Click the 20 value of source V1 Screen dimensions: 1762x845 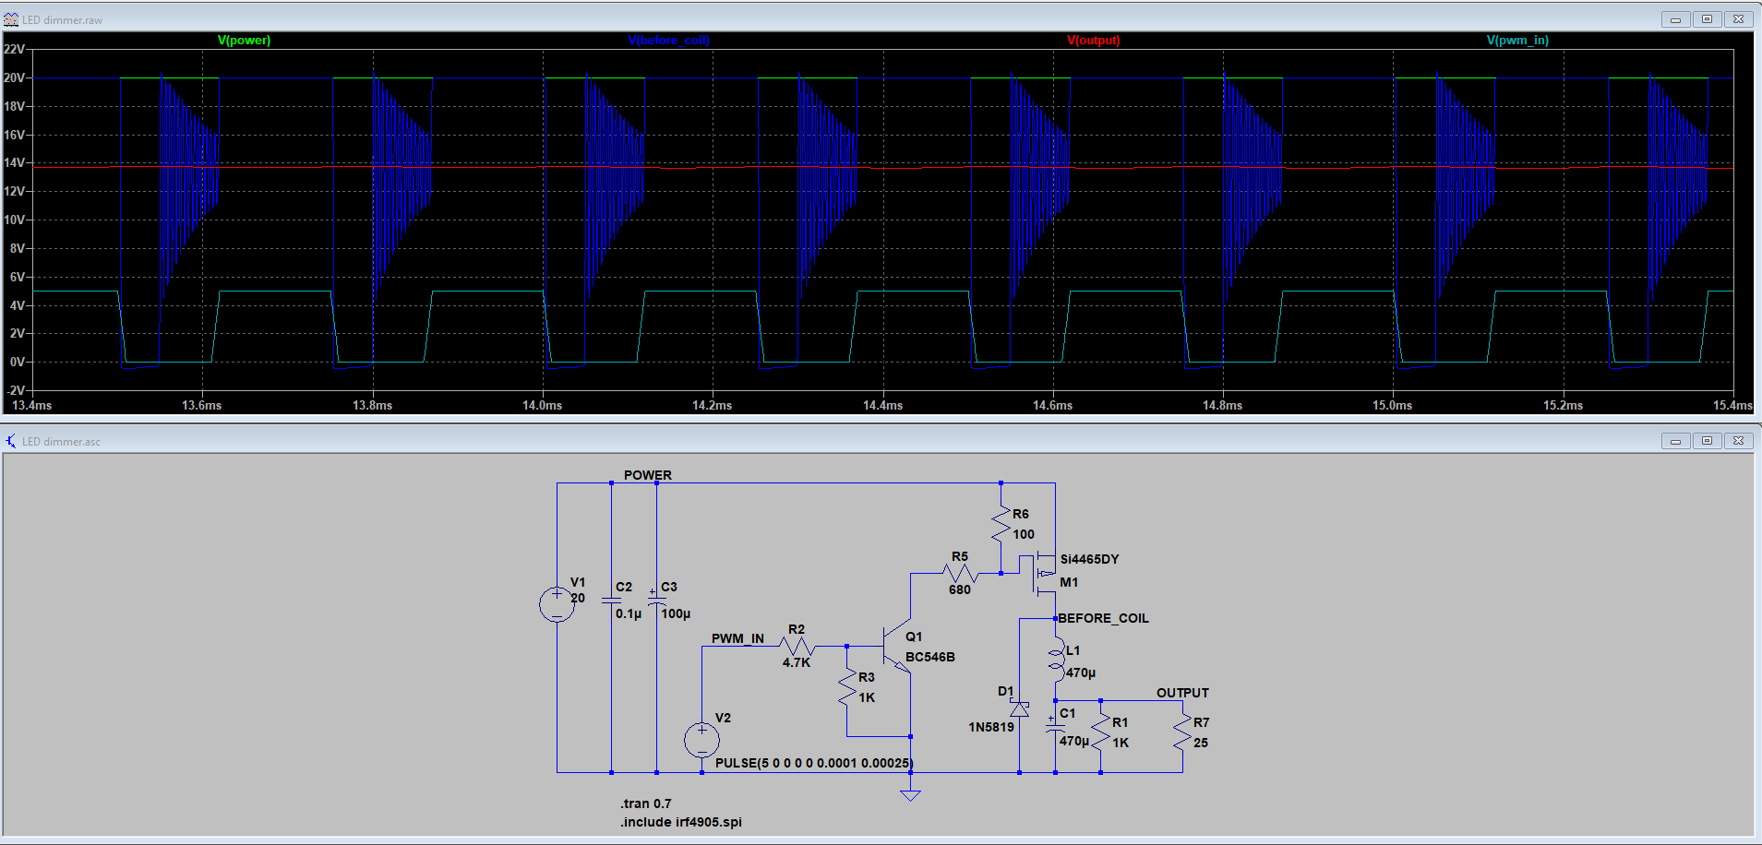coord(578,598)
